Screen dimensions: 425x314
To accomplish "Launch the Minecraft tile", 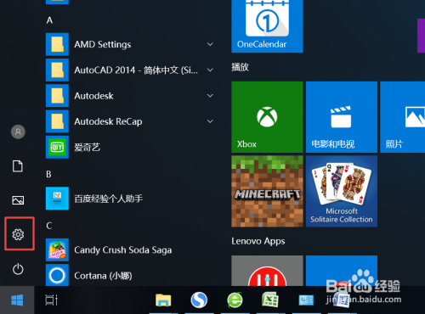I will (x=267, y=191).
